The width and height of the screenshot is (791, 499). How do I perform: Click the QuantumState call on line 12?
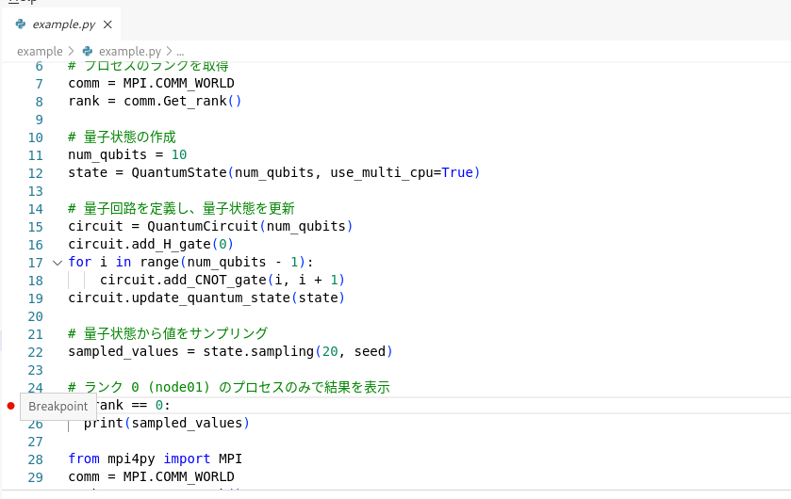pos(178,172)
